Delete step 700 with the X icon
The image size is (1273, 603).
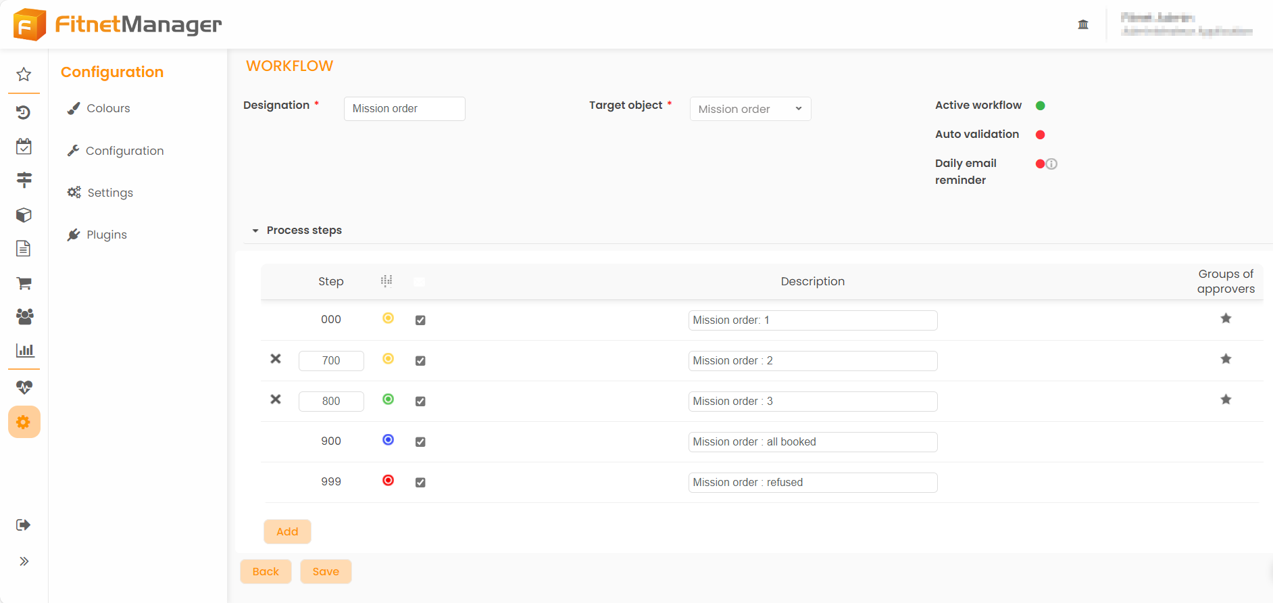276,359
